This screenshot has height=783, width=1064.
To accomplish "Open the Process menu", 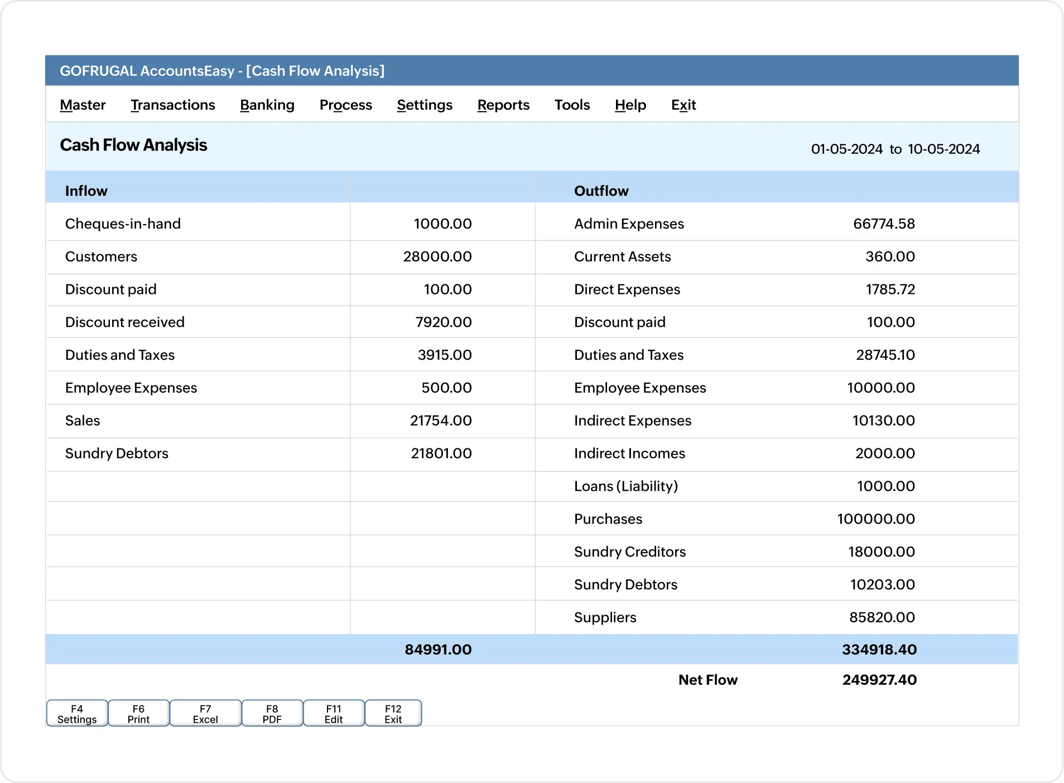I will (x=345, y=105).
